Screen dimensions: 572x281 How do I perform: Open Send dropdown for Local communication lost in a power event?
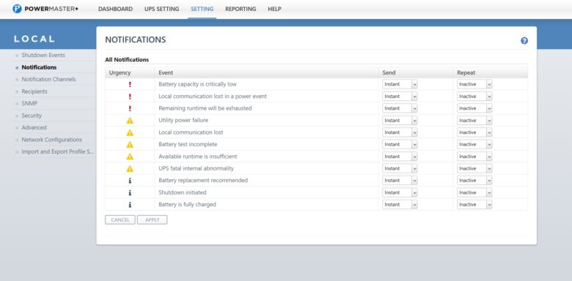click(x=400, y=97)
